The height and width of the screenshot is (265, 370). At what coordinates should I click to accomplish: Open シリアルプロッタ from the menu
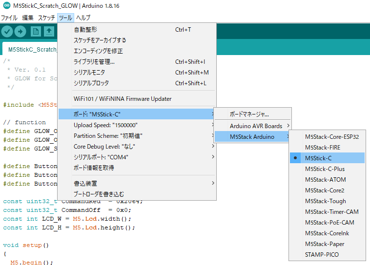coord(137,83)
